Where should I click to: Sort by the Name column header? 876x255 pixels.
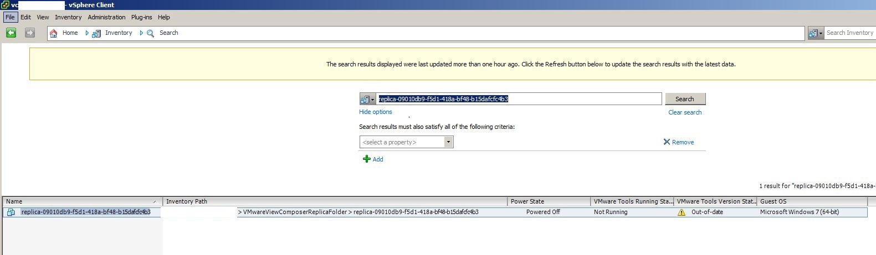[82, 201]
